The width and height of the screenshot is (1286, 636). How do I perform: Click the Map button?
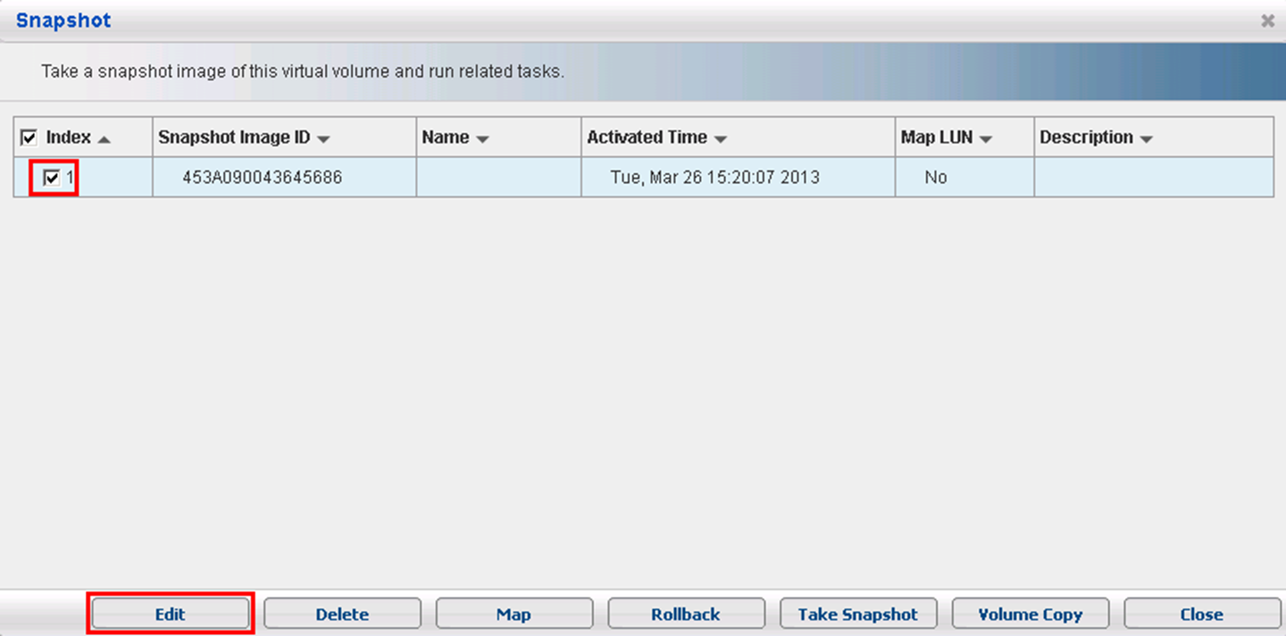tap(514, 615)
